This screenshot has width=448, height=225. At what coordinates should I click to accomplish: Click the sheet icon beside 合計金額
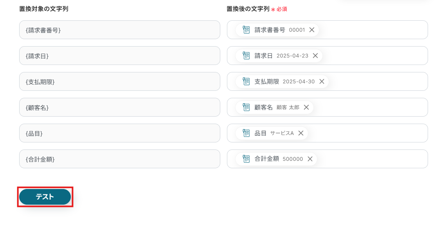point(246,158)
